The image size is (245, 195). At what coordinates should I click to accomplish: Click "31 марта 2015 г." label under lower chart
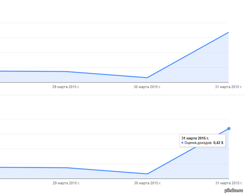click(x=229, y=183)
